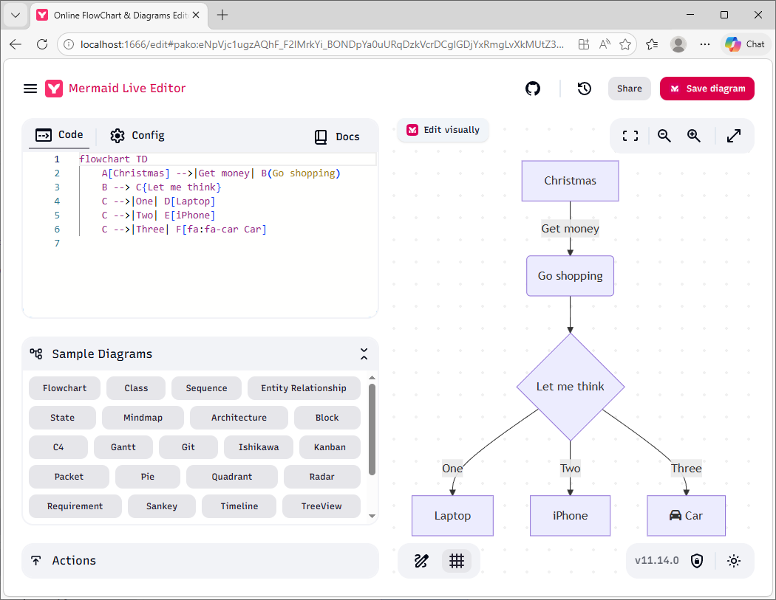Open the version history icon
The width and height of the screenshot is (776, 600).
(585, 89)
